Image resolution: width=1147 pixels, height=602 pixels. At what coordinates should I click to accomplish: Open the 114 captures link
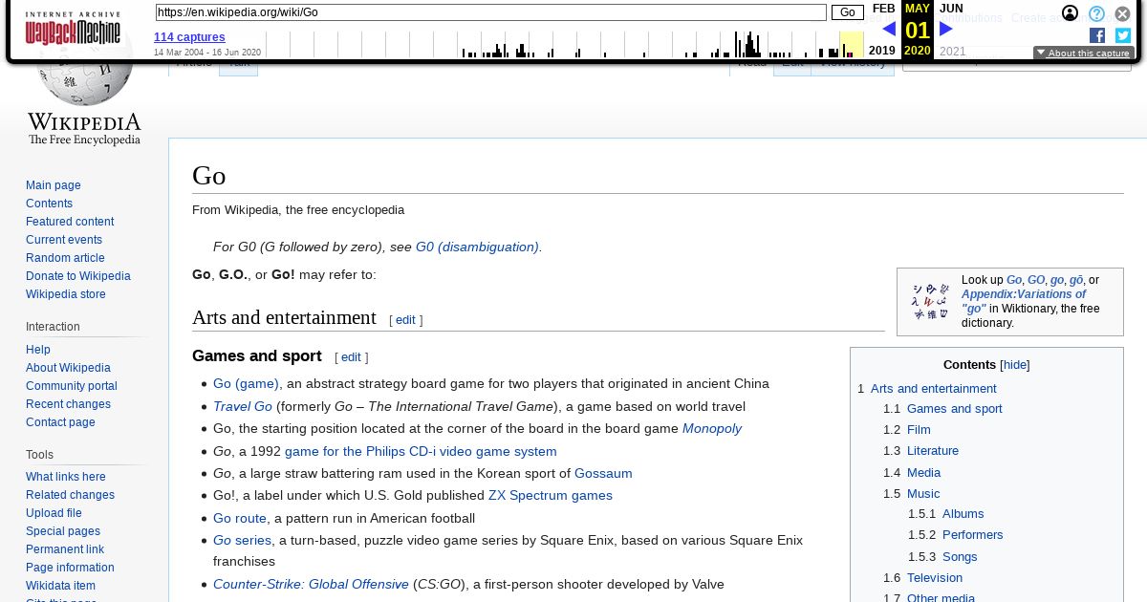pos(189,37)
